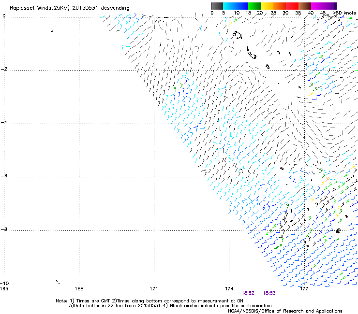Click the 18:52 overpass time label
Viewport: 358px width, 314px height.
pyautogui.click(x=248, y=293)
